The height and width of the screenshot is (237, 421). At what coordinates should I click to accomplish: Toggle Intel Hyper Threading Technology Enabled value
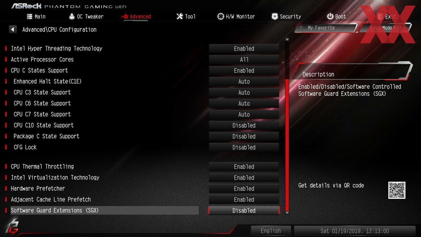tap(244, 49)
